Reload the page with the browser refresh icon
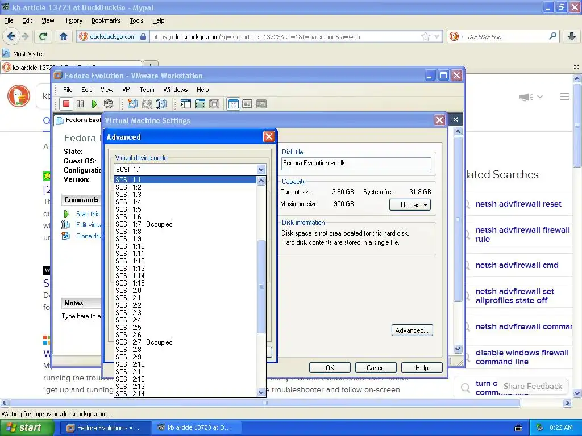The width and height of the screenshot is (582, 436). pos(43,36)
